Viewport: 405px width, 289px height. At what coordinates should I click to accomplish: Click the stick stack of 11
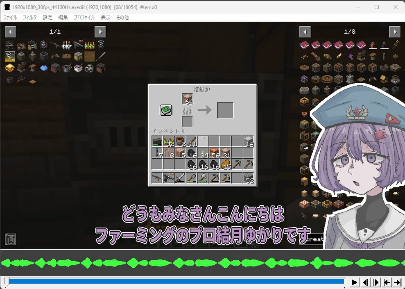[191, 141]
